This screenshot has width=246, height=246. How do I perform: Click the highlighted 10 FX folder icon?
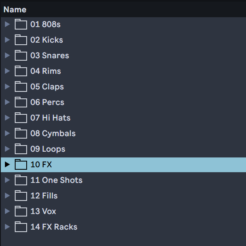[20, 165]
